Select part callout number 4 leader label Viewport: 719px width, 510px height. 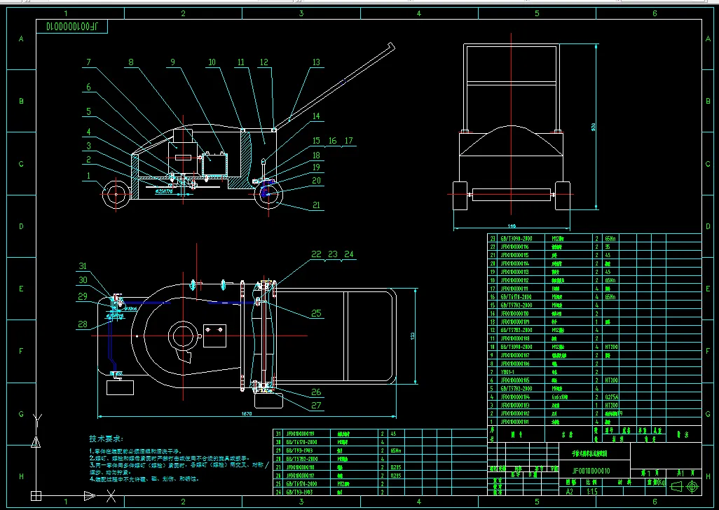(x=88, y=132)
